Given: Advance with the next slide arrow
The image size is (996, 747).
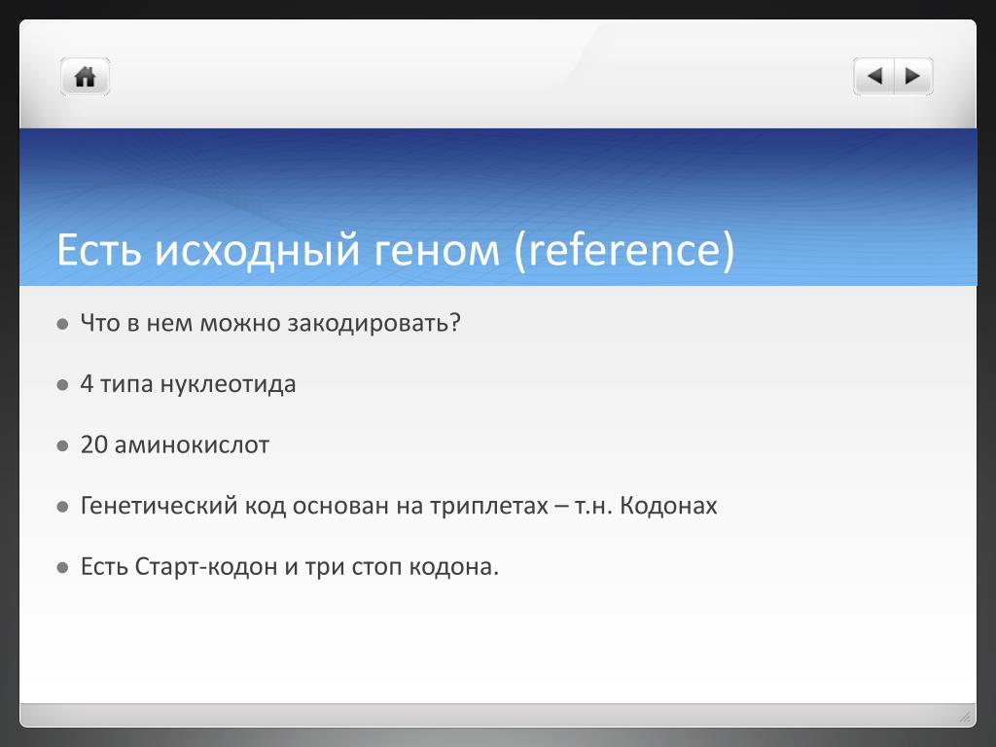Looking at the screenshot, I should 913,76.
